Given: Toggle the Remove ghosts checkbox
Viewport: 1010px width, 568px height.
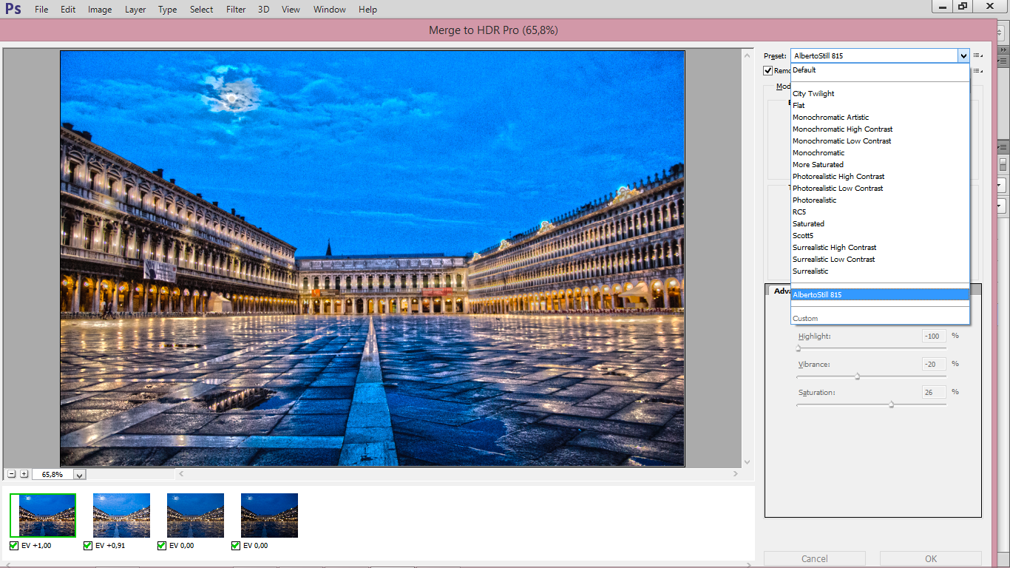Looking at the screenshot, I should point(768,71).
